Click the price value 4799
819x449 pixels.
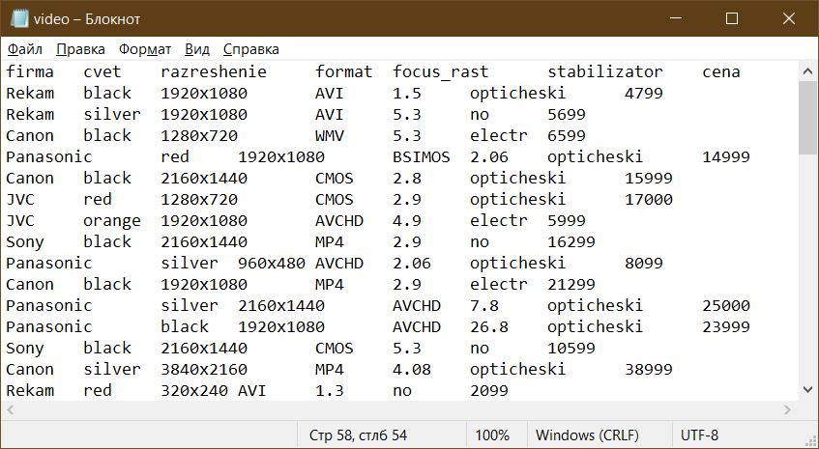(644, 93)
